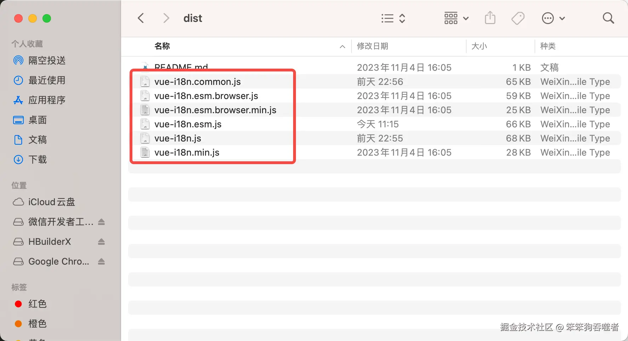This screenshot has width=628, height=341.
Task: Sort files by 大小 column
Action: pyautogui.click(x=479, y=46)
